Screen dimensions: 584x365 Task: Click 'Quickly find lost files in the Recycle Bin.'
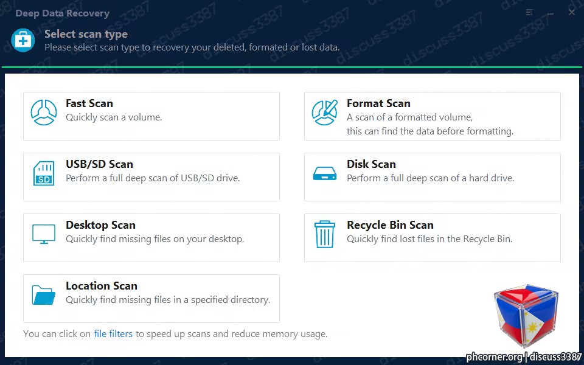429,238
